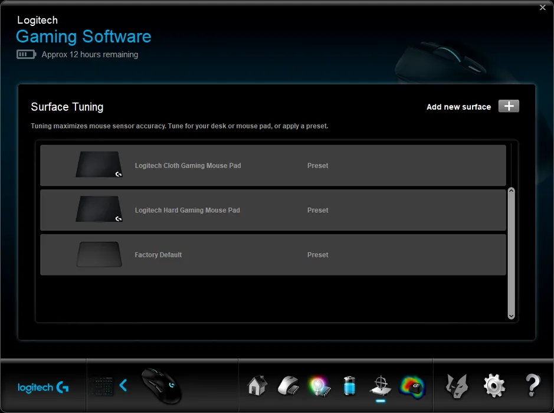Screen dimensions: 554x413
Task: Click the Add new surface plus button
Action: point(509,106)
